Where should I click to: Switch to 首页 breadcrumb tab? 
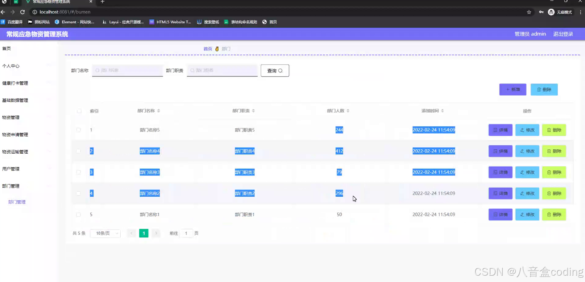click(207, 49)
